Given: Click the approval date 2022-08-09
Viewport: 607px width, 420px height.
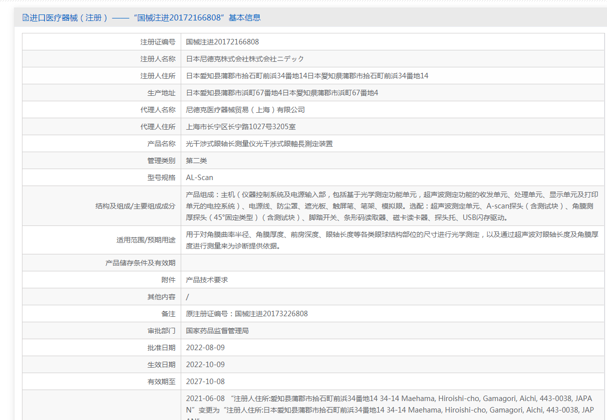Looking at the screenshot, I should click(205, 348).
